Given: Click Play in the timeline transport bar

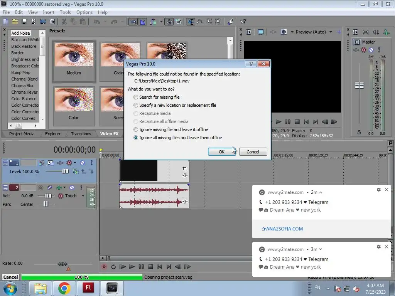Looking at the screenshot, I should coord(132,267).
